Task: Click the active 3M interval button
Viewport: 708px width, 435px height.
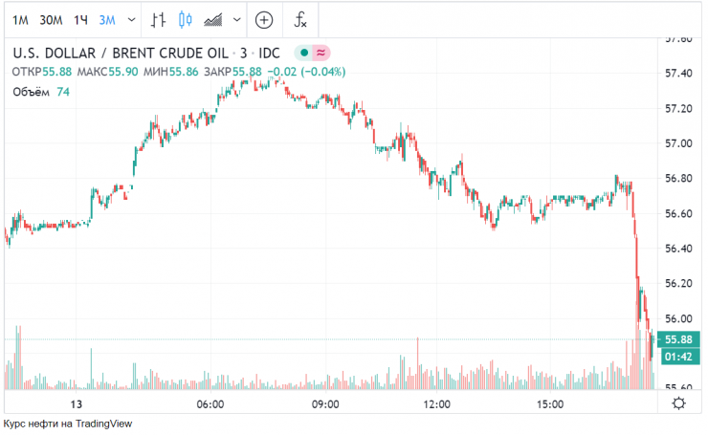Action: (x=107, y=19)
